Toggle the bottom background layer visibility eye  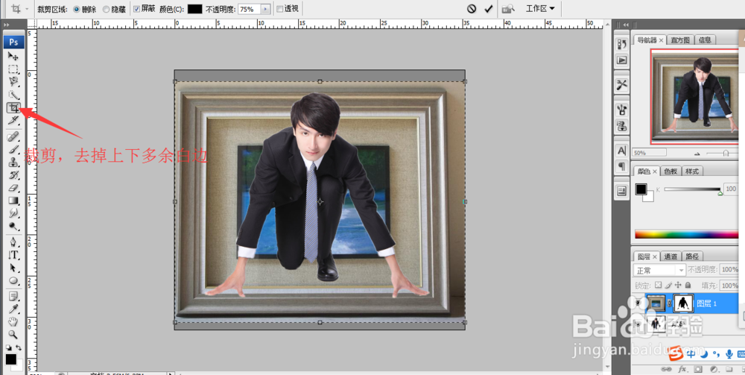pyautogui.click(x=637, y=324)
